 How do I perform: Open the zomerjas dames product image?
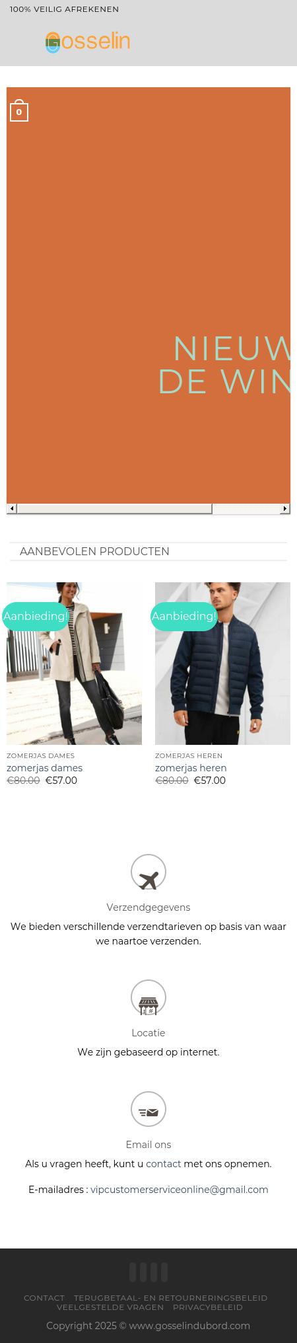tap(74, 664)
